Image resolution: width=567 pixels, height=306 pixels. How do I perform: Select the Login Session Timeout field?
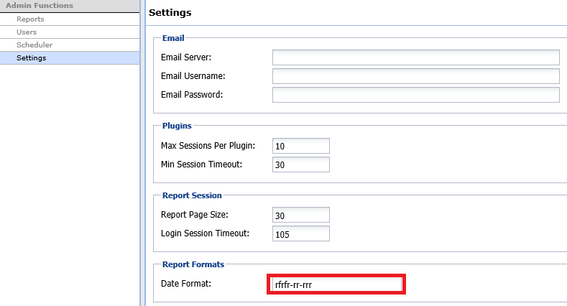301,233
